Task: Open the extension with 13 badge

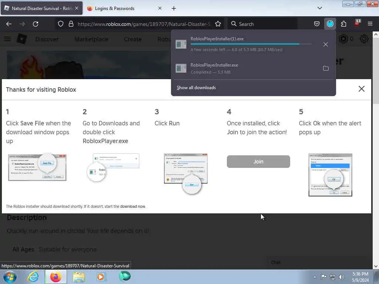Action: click(x=357, y=23)
